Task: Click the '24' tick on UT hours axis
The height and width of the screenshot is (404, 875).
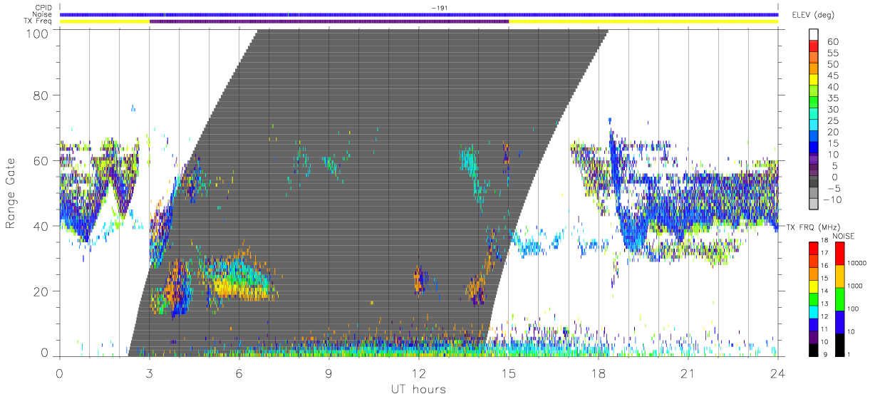Action: tap(778, 373)
